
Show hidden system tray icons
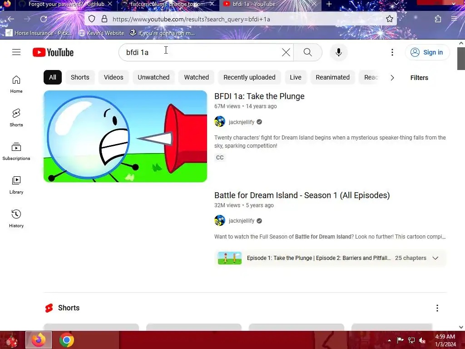[389, 340]
